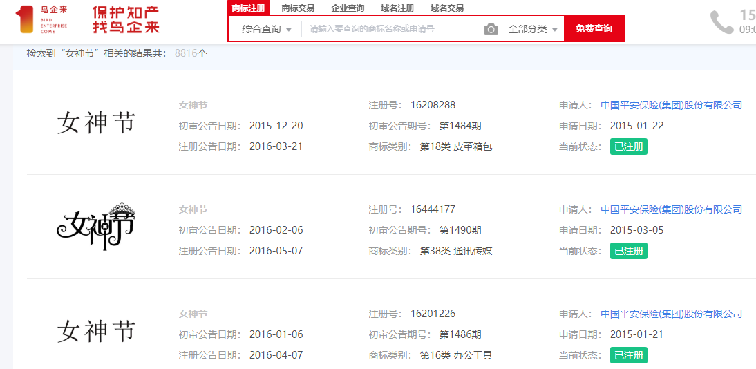Click the 女神节 title of the 16444177 result

193,209
